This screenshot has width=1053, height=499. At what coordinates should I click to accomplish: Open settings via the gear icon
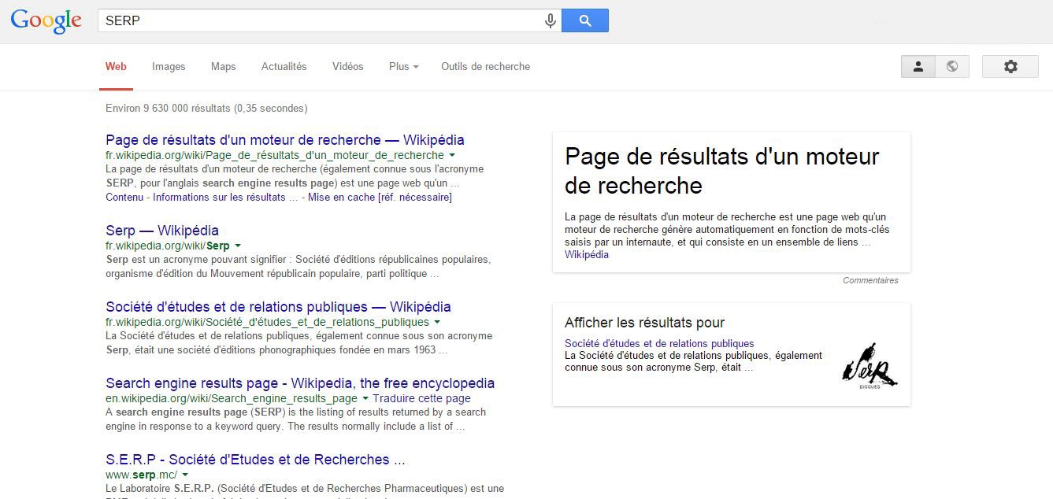click(x=1010, y=67)
